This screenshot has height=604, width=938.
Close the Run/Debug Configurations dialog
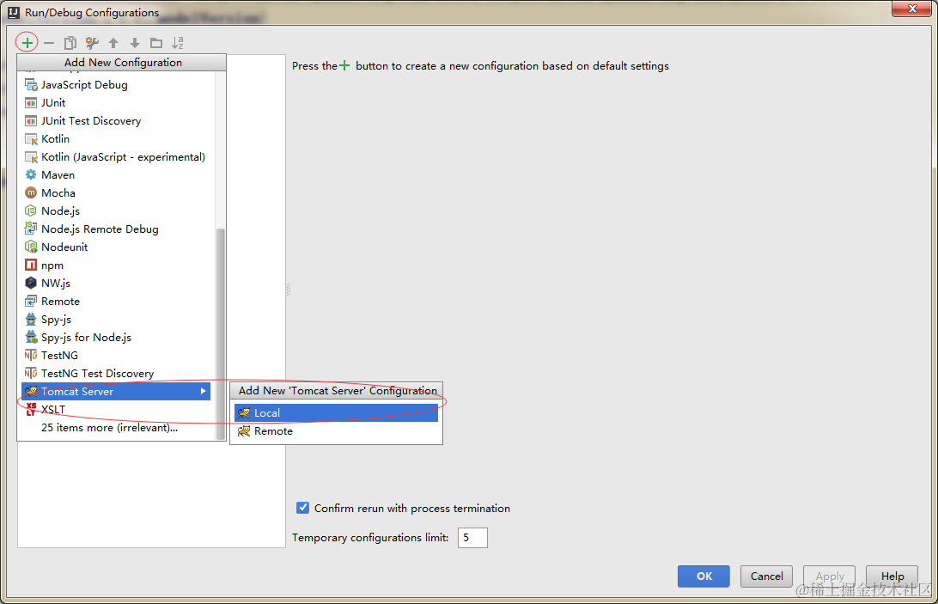click(x=912, y=9)
